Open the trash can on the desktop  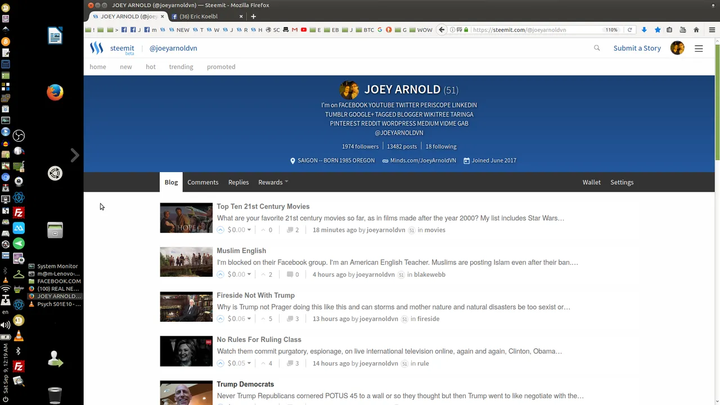tap(55, 395)
